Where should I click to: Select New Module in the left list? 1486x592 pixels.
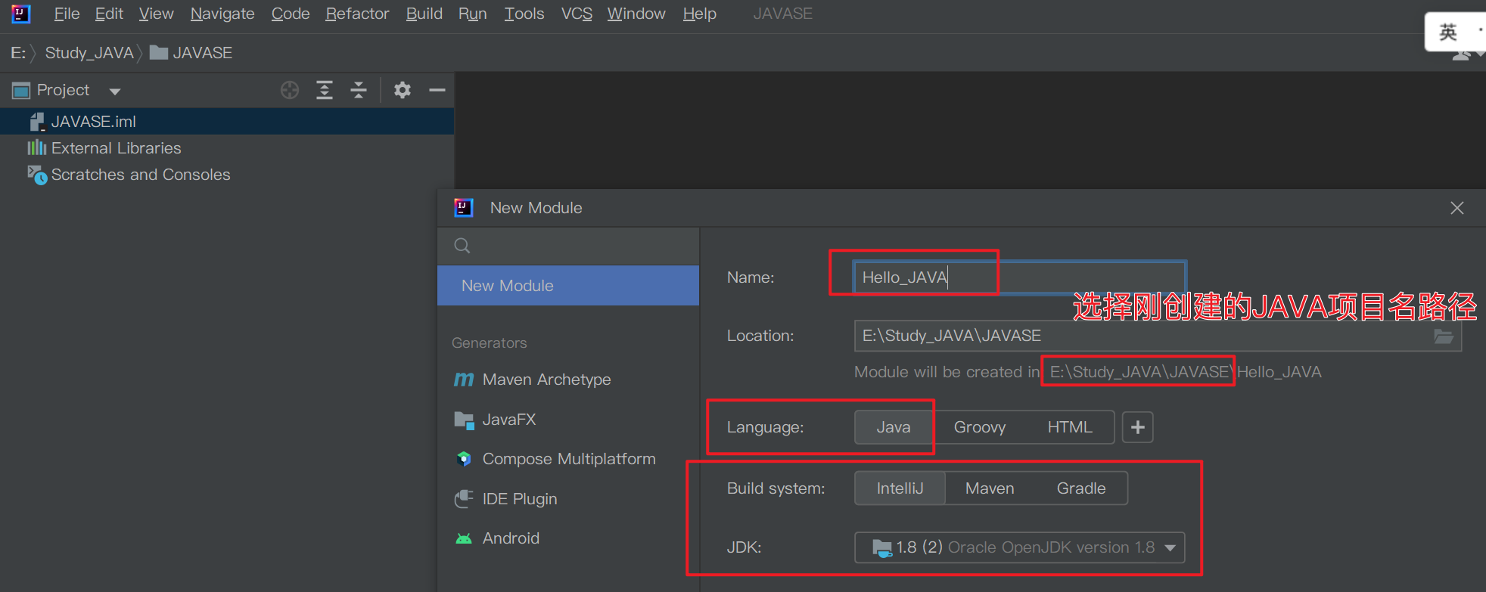(x=568, y=286)
